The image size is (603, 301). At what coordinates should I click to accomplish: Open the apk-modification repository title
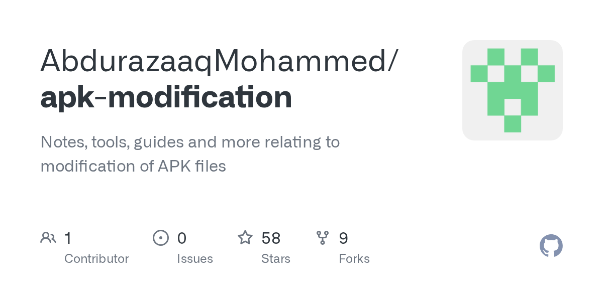166,97
